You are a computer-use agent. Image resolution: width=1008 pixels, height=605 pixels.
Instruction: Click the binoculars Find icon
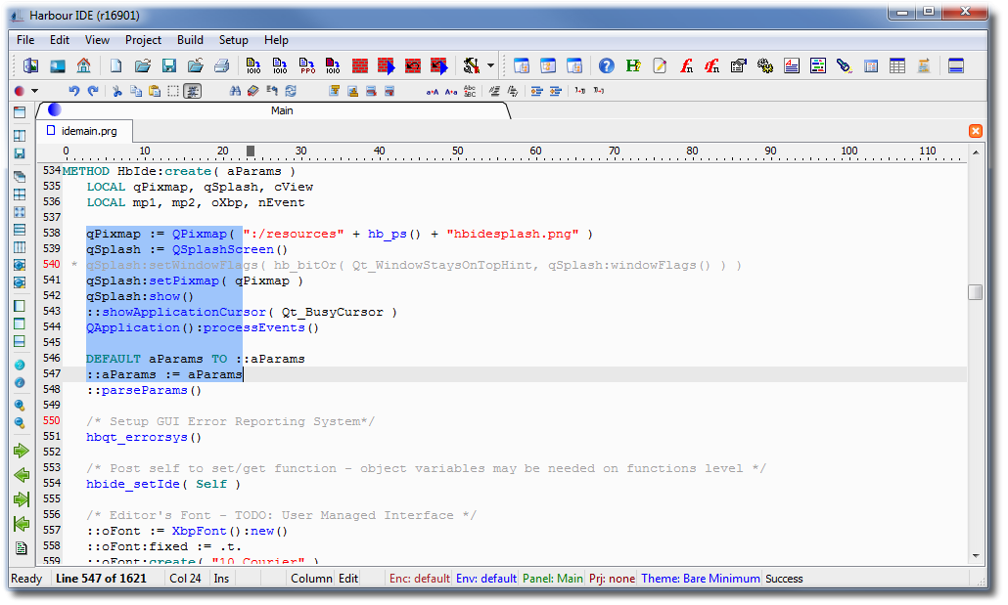(235, 91)
